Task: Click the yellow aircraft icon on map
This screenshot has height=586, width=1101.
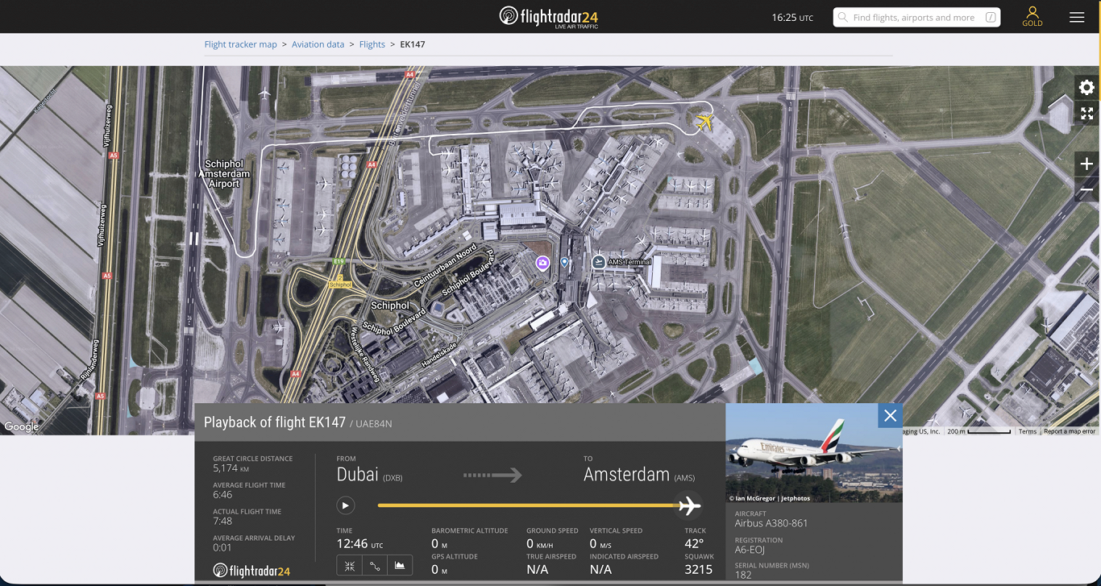Action: click(704, 122)
